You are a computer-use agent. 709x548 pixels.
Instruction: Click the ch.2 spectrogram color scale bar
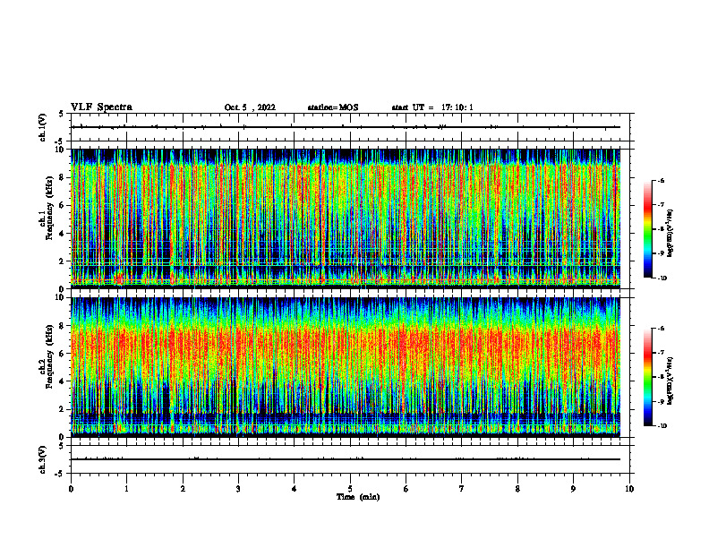pyautogui.click(x=647, y=377)
